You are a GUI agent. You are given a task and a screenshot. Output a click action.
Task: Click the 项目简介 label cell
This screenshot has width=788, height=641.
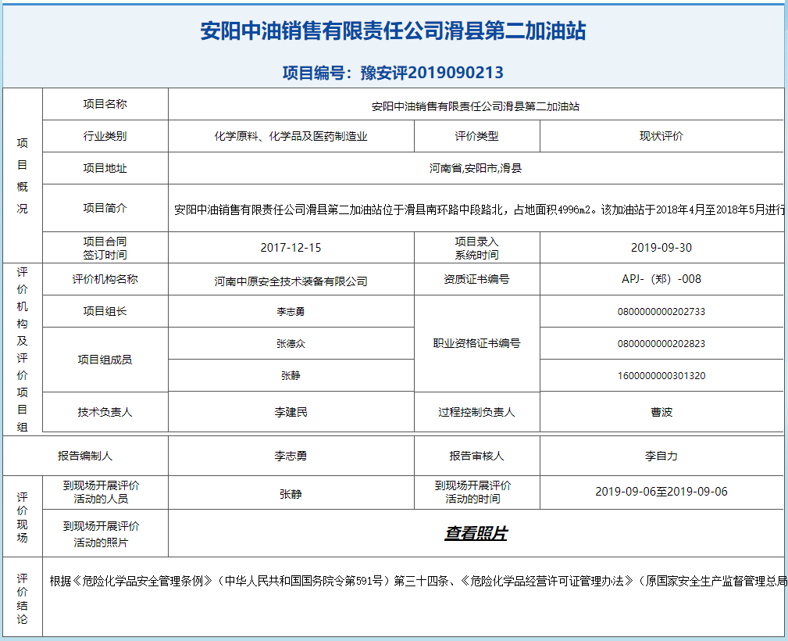point(105,208)
